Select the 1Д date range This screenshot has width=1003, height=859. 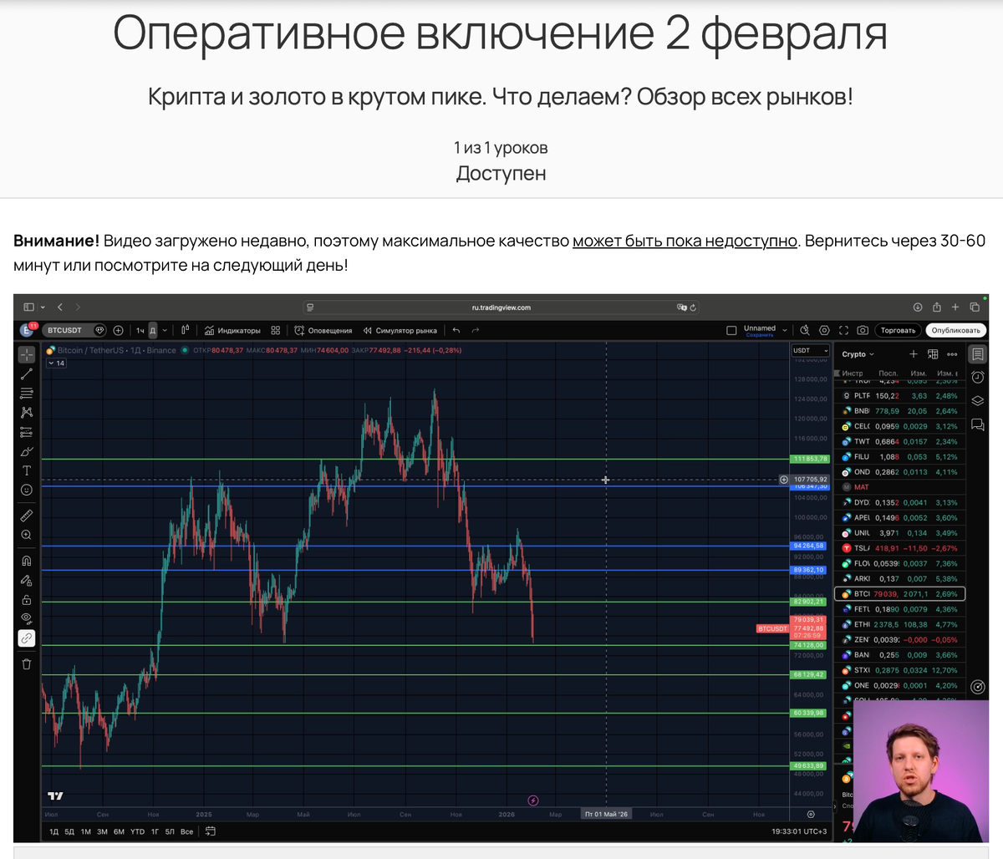54,831
